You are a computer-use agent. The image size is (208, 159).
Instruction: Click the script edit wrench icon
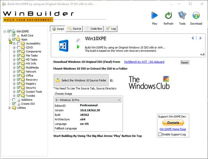point(78,40)
